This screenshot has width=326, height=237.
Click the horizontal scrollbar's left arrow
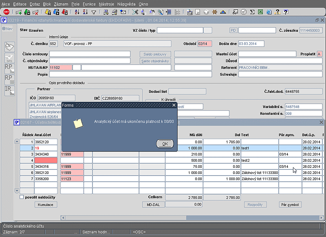point(63,218)
